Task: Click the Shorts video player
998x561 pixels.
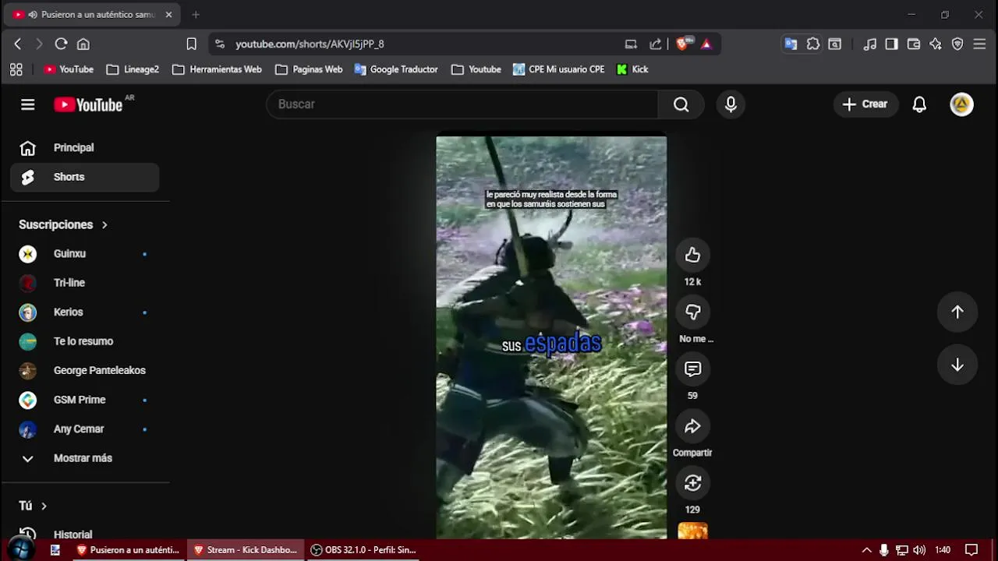Action: (551, 337)
